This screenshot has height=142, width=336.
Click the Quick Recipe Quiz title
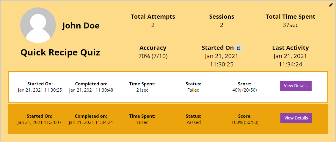coord(60,52)
